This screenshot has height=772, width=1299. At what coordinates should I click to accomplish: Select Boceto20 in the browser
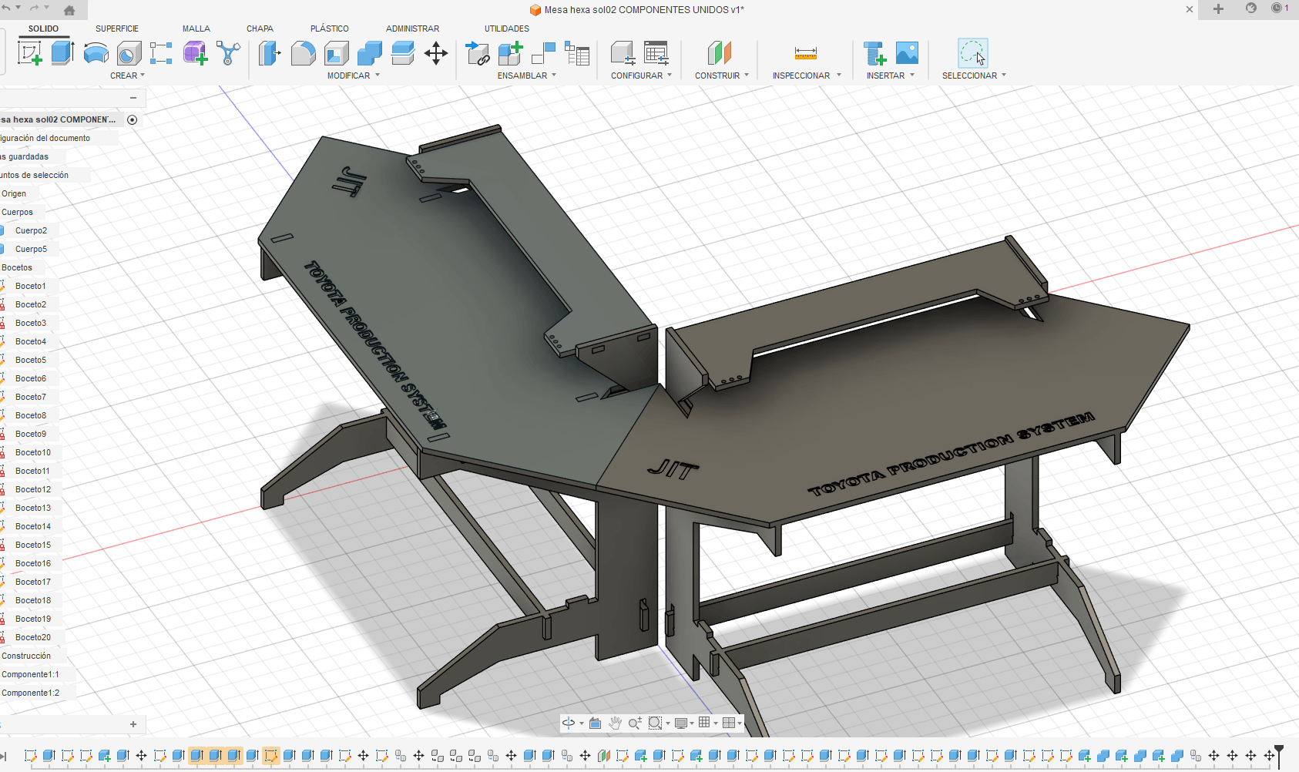[x=33, y=637]
